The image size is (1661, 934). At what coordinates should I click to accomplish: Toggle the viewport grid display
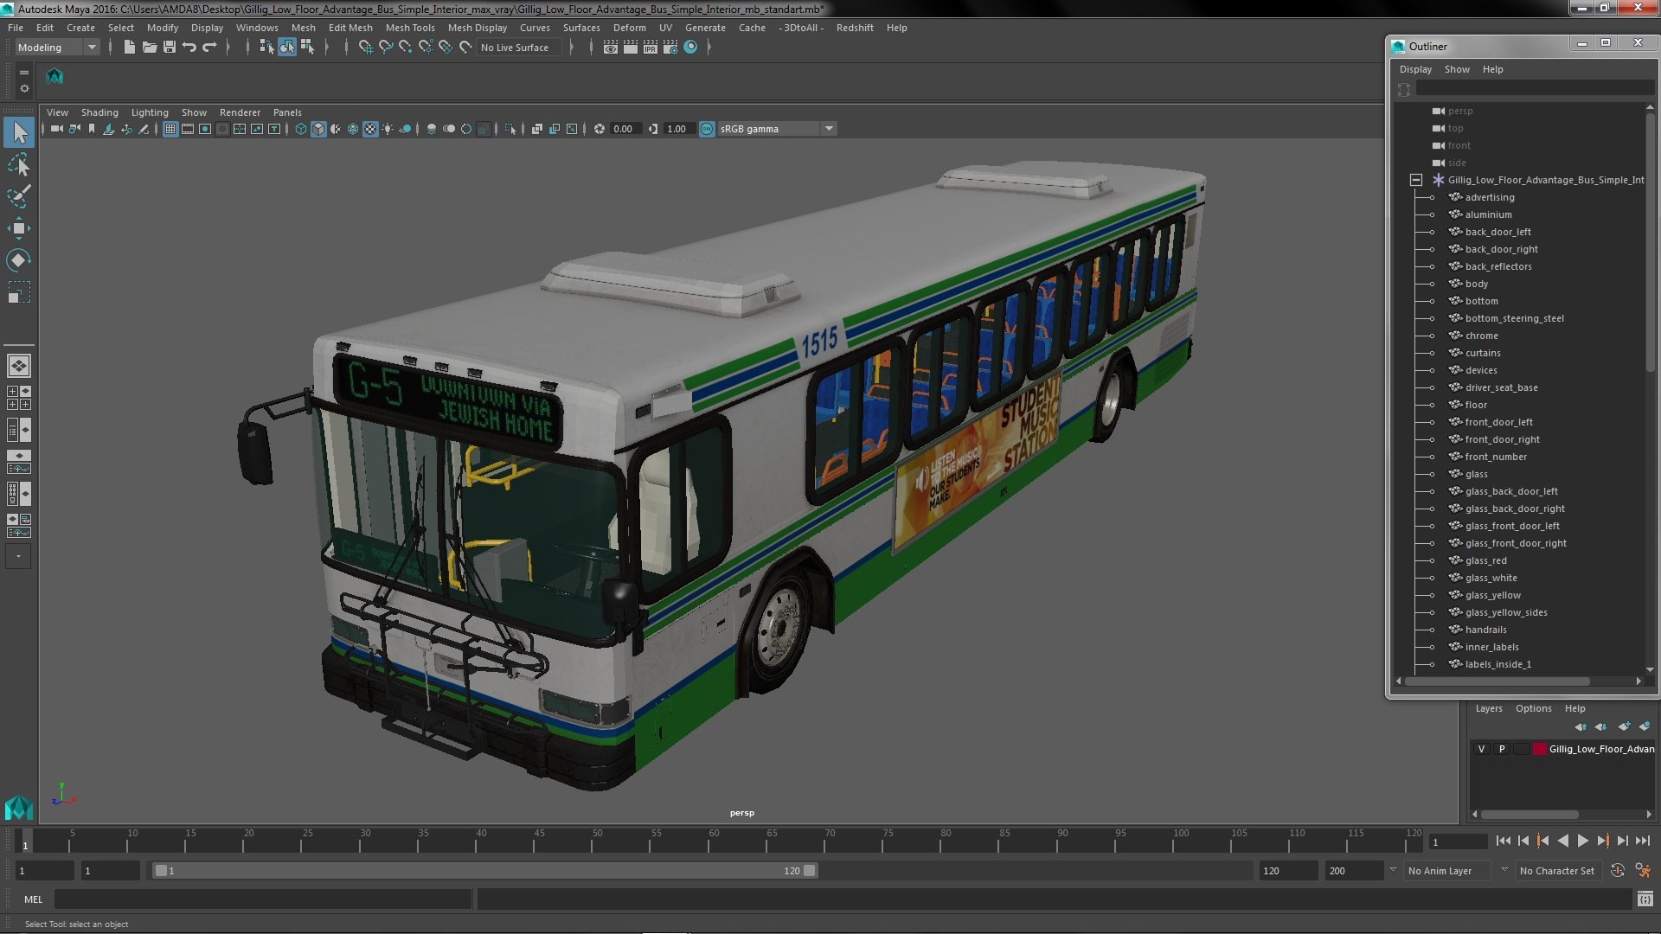point(170,129)
